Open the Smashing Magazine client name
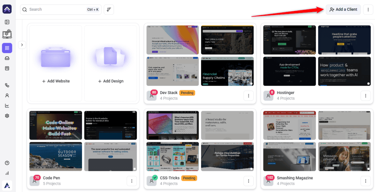This screenshot has height=192, width=375. tap(295, 178)
